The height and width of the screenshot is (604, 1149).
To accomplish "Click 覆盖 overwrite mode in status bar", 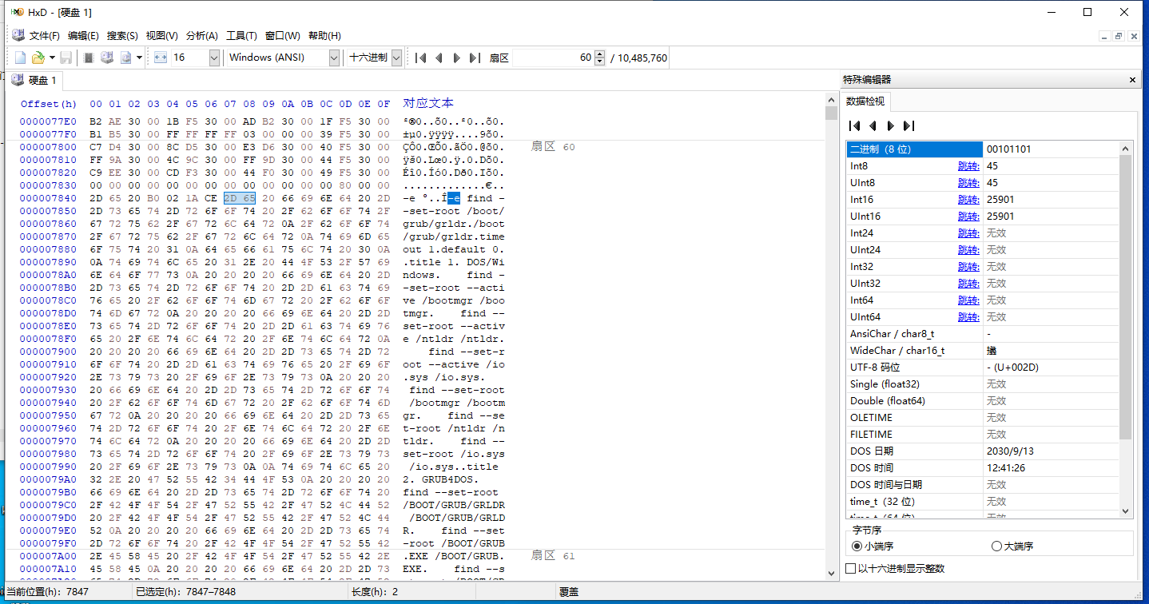I will tap(568, 592).
